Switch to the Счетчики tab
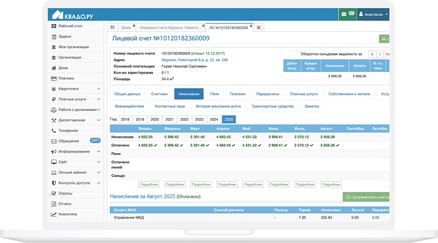 159,94
